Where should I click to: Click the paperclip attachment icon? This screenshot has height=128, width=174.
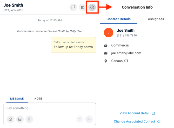(x=29, y=119)
